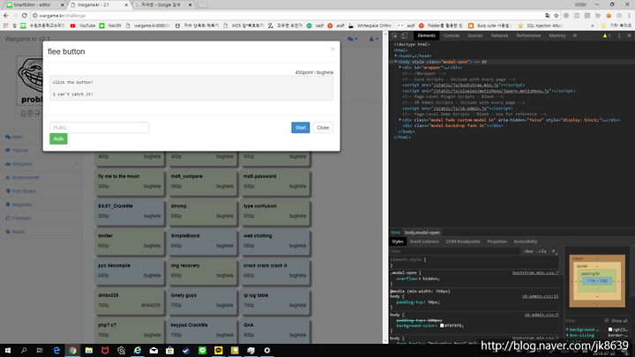Image resolution: width=635 pixels, height=357 pixels.
Task: Select the DOM Breakpoints pane tab
Action: (x=462, y=242)
